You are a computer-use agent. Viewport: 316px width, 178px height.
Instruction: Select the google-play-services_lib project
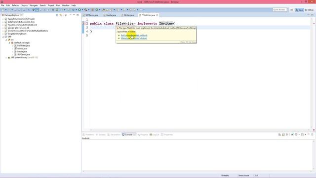pos(18,28)
